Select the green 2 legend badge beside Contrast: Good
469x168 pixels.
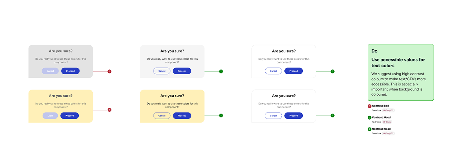coord(370,117)
